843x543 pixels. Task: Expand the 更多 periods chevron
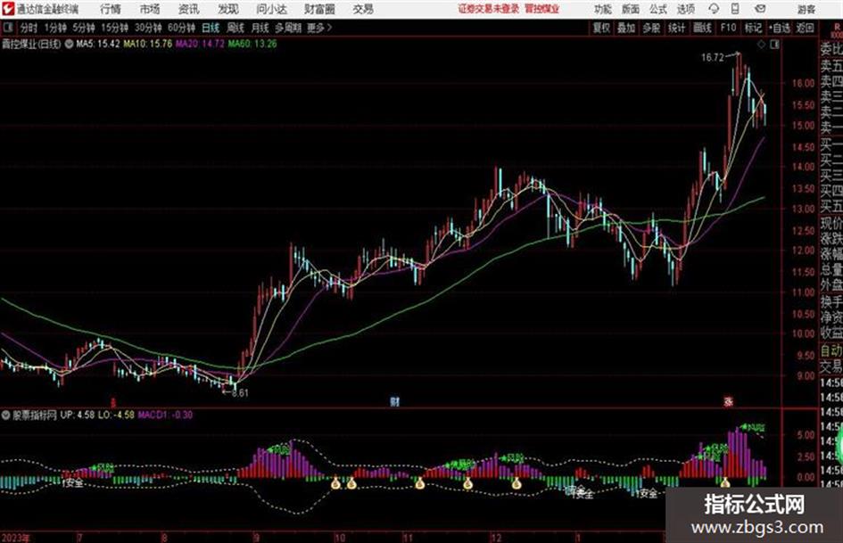tap(320, 28)
